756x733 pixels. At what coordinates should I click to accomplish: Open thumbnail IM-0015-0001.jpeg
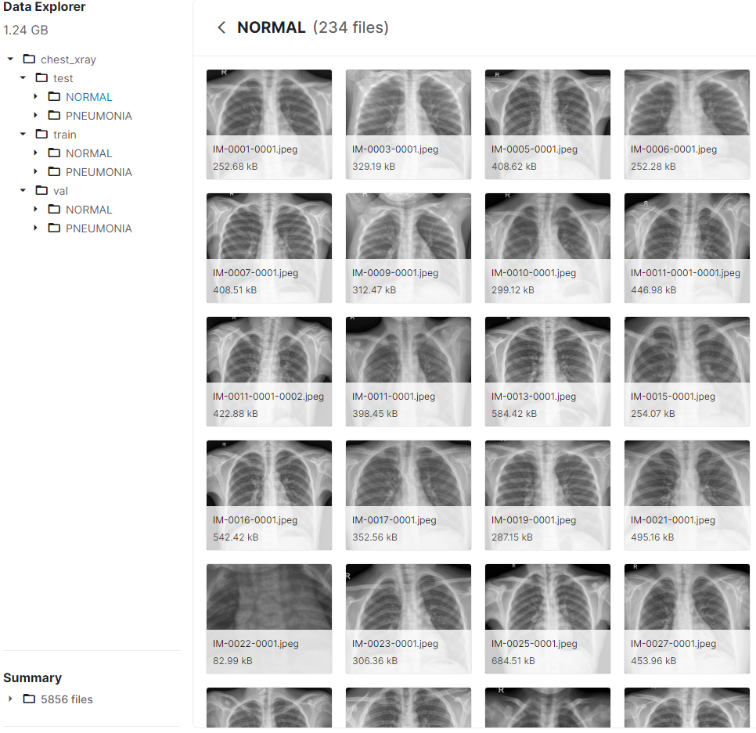point(687,372)
